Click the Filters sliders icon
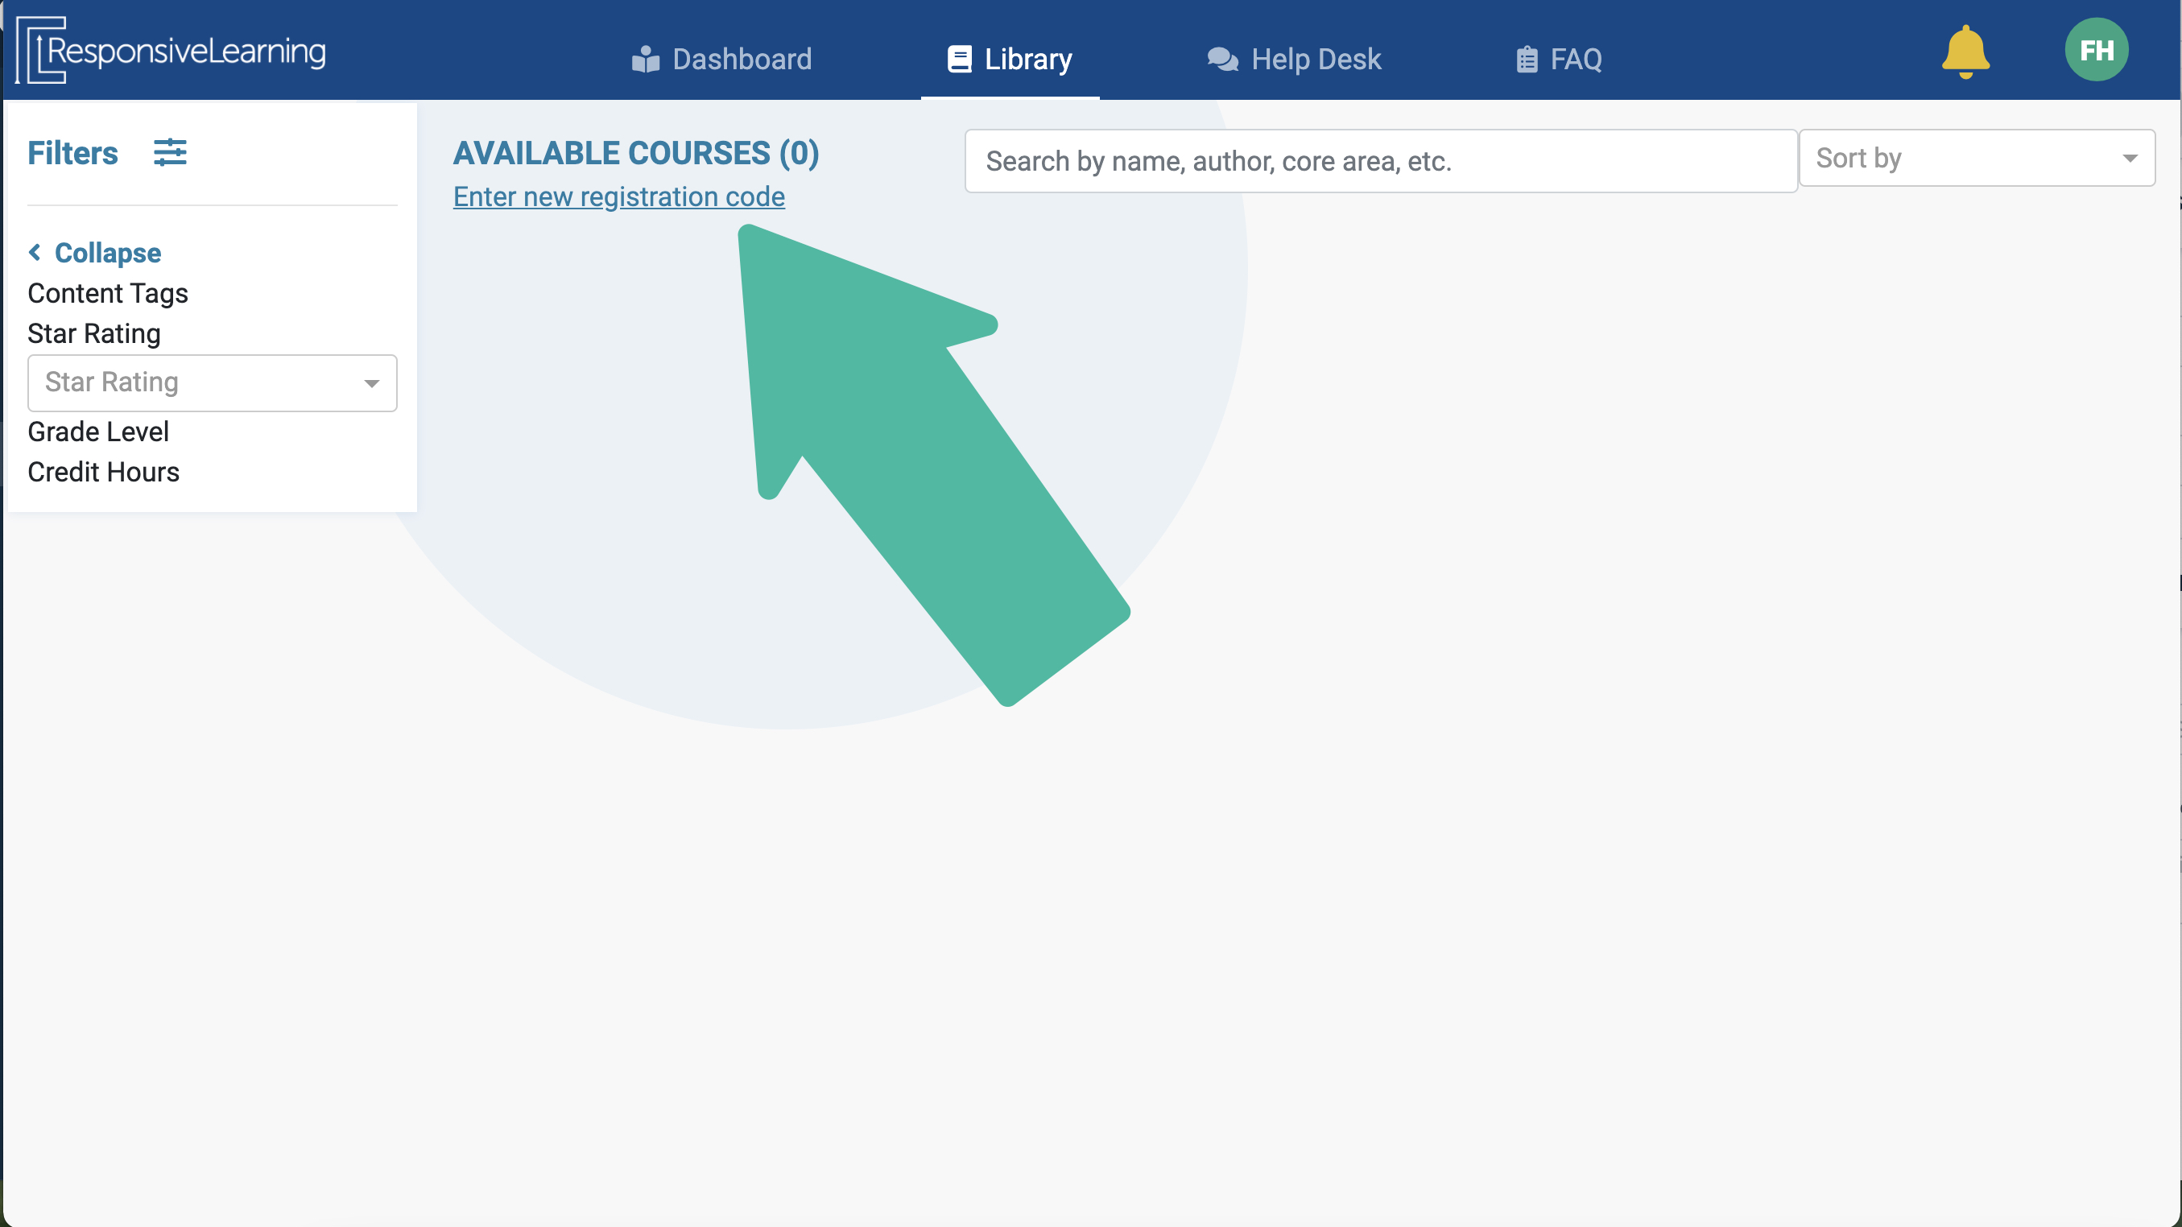Viewport: 2182px width, 1227px height. click(x=169, y=152)
